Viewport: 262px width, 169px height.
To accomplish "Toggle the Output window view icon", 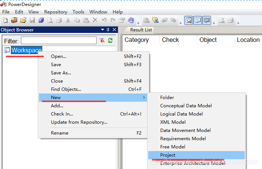I will click(x=198, y=20).
